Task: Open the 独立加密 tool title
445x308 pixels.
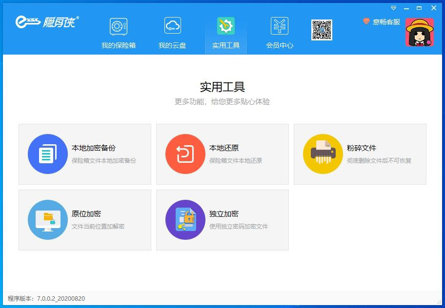Action: [x=224, y=214]
